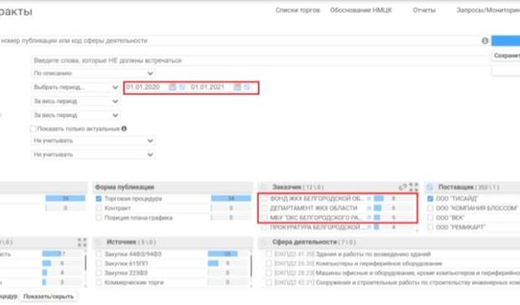The width and height of the screenshot is (520, 305).
Task: Check Здания и работы по возведению зданий
Action: pyautogui.click(x=268, y=254)
